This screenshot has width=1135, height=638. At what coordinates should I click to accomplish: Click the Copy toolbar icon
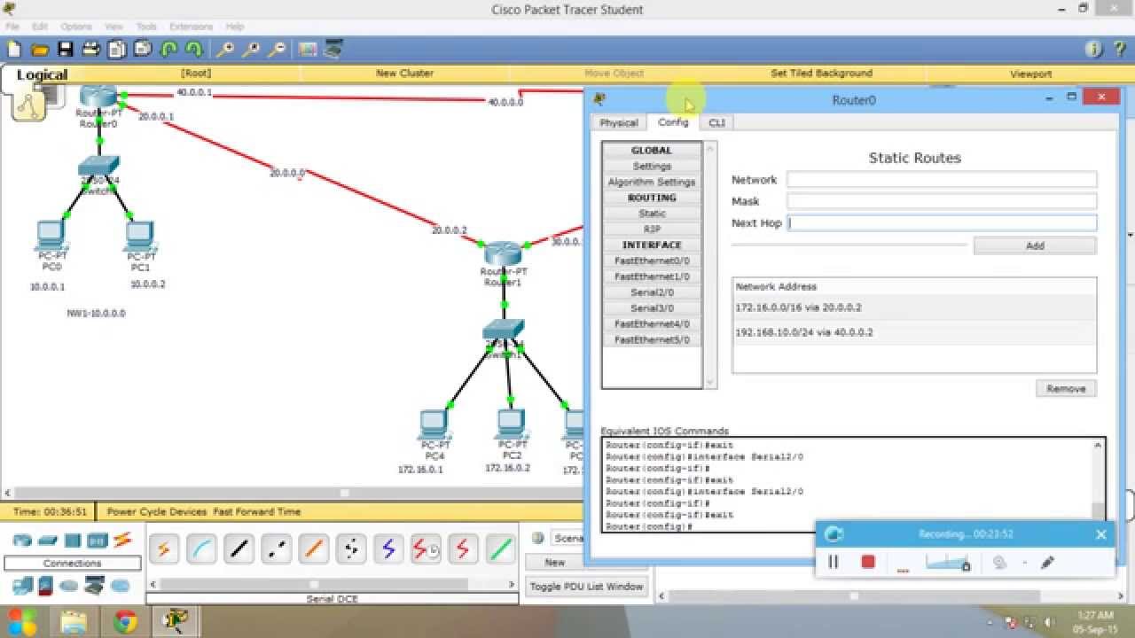click(x=117, y=49)
